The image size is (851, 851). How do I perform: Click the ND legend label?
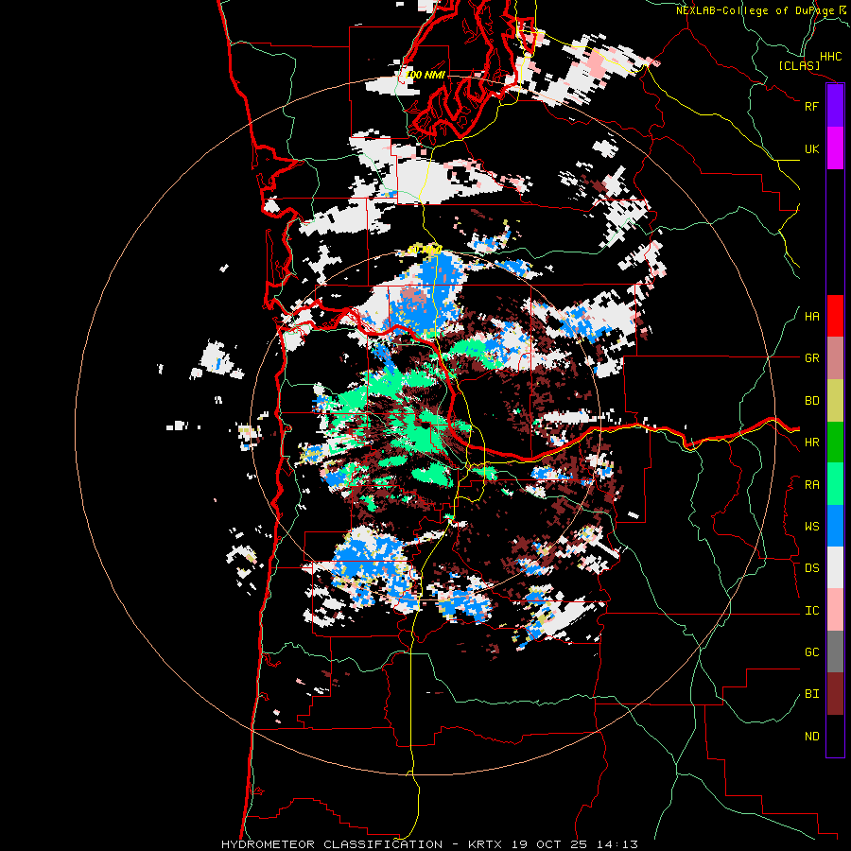(x=811, y=737)
